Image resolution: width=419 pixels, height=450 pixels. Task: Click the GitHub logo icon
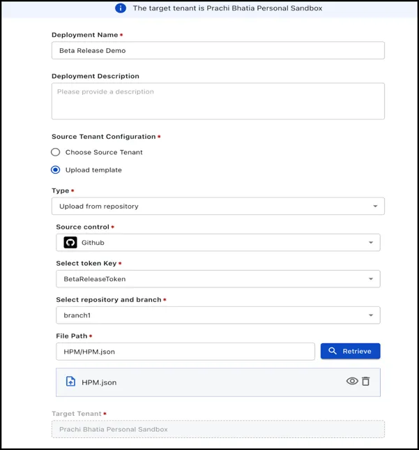[x=70, y=243]
